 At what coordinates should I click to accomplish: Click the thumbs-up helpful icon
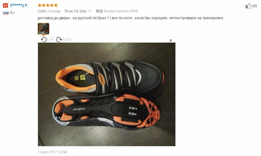coord(248,6)
